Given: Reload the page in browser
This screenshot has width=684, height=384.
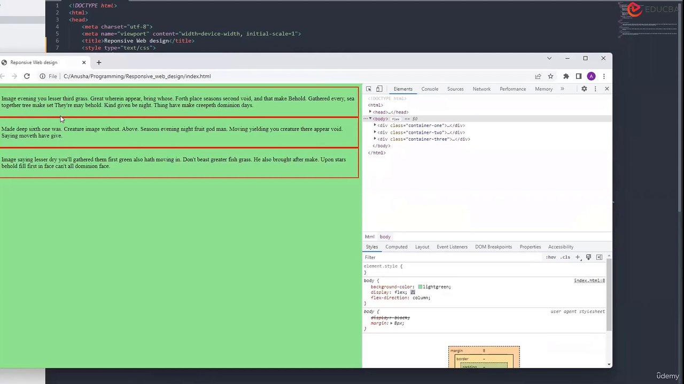Looking at the screenshot, I should [x=27, y=76].
